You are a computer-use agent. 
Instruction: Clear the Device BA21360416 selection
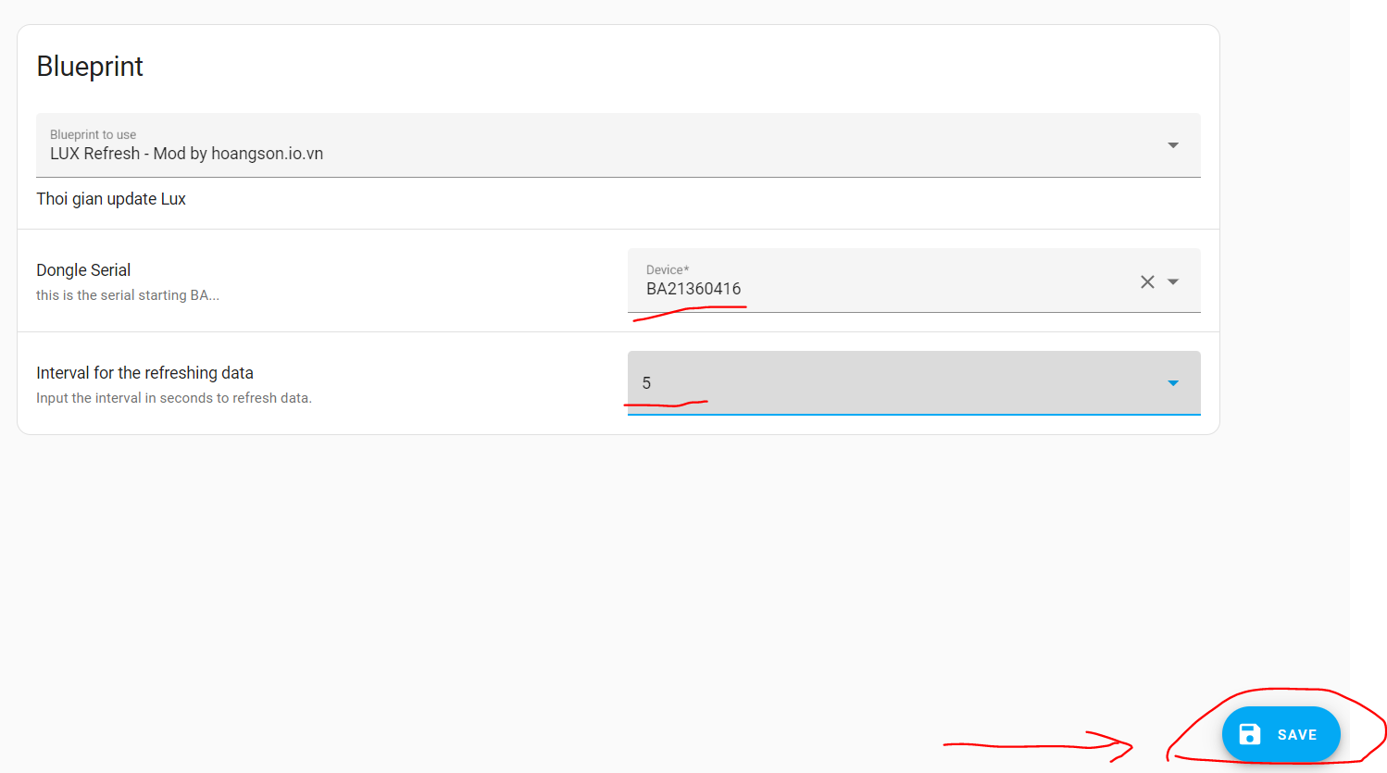click(1147, 281)
